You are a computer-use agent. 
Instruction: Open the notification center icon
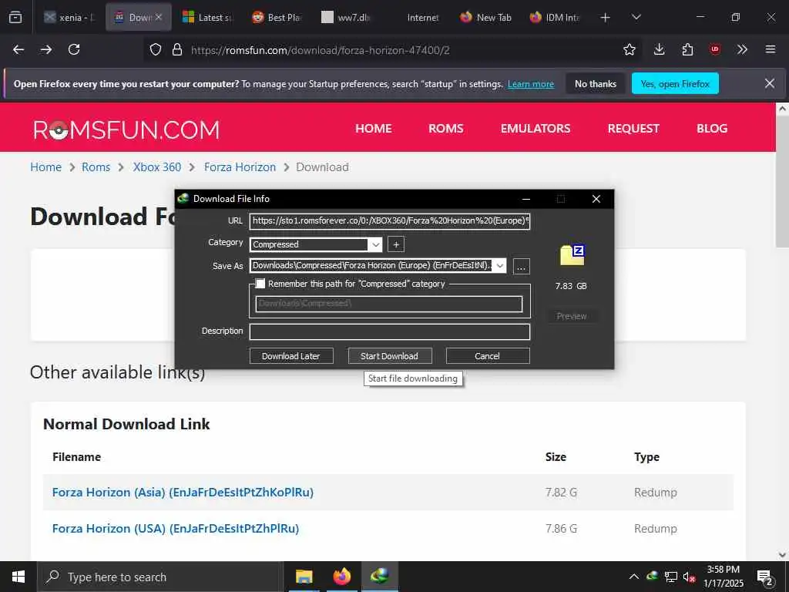[765, 577]
